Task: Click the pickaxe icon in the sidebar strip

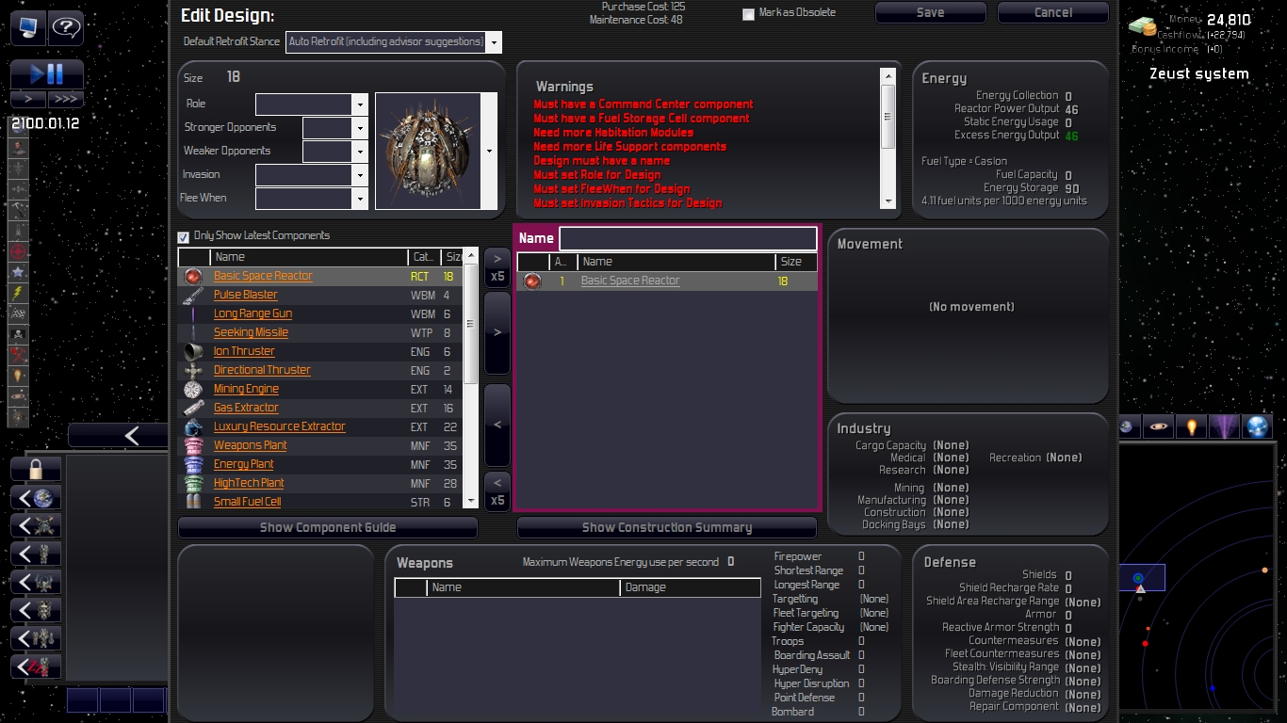Action: (18, 210)
